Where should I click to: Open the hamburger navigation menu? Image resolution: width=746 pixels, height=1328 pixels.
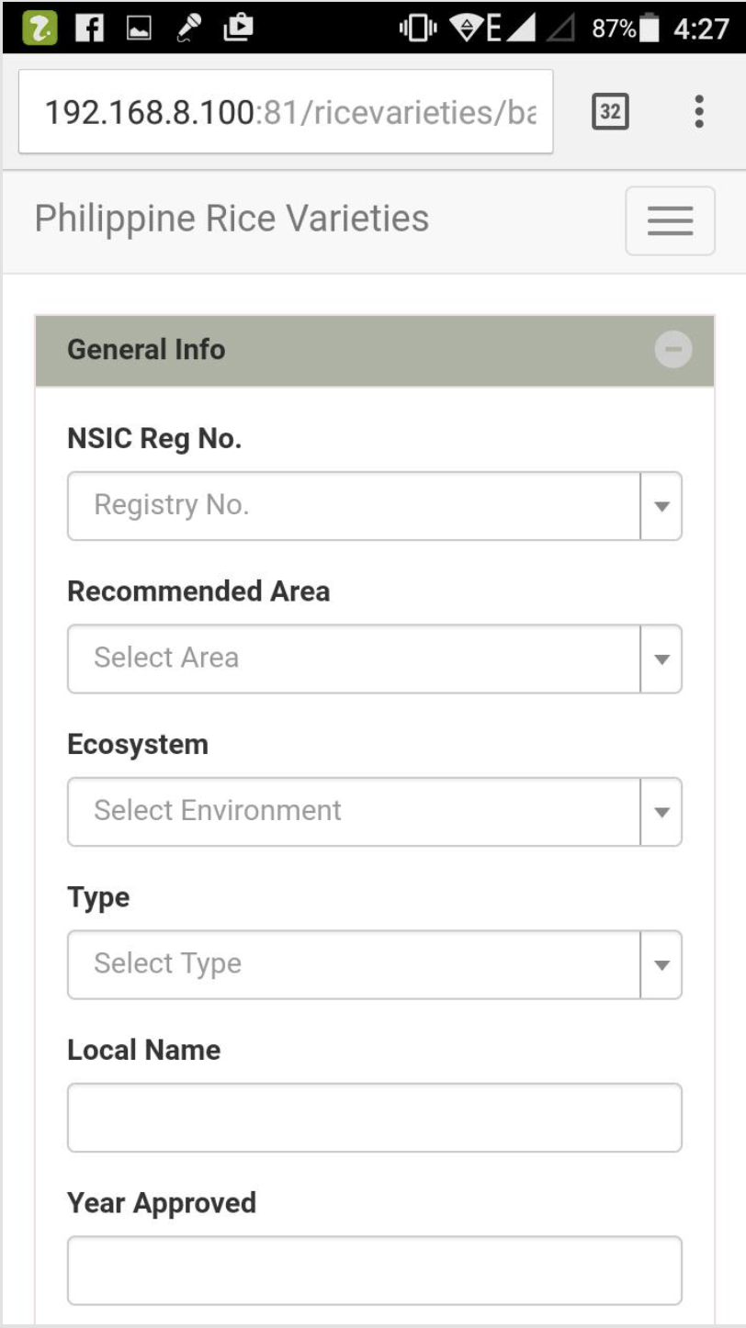pyautogui.click(x=670, y=220)
